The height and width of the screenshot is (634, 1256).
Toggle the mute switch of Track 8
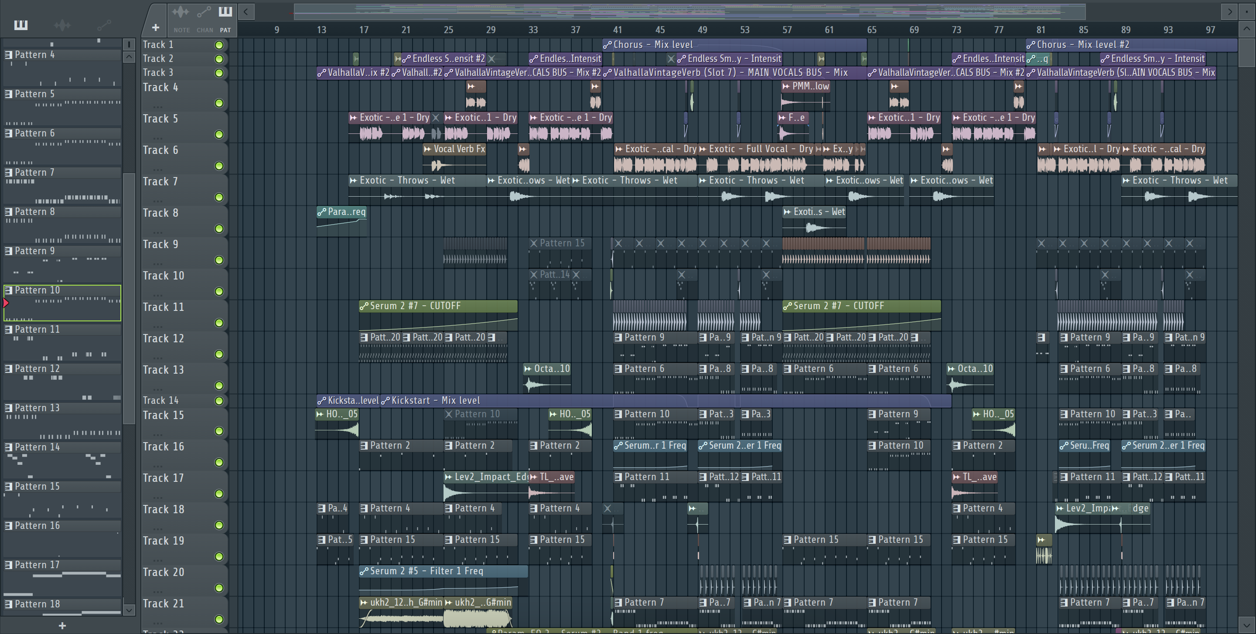(219, 228)
